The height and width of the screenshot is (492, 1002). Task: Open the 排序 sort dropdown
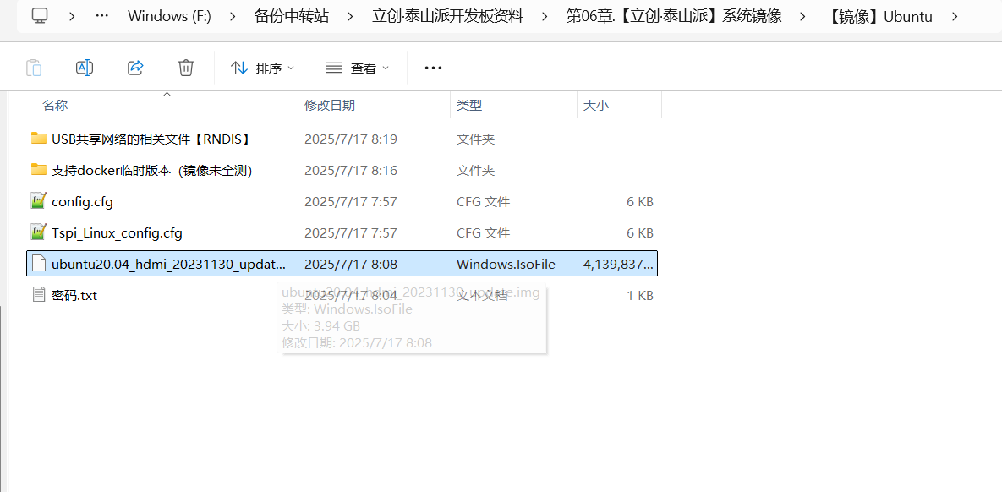[262, 68]
